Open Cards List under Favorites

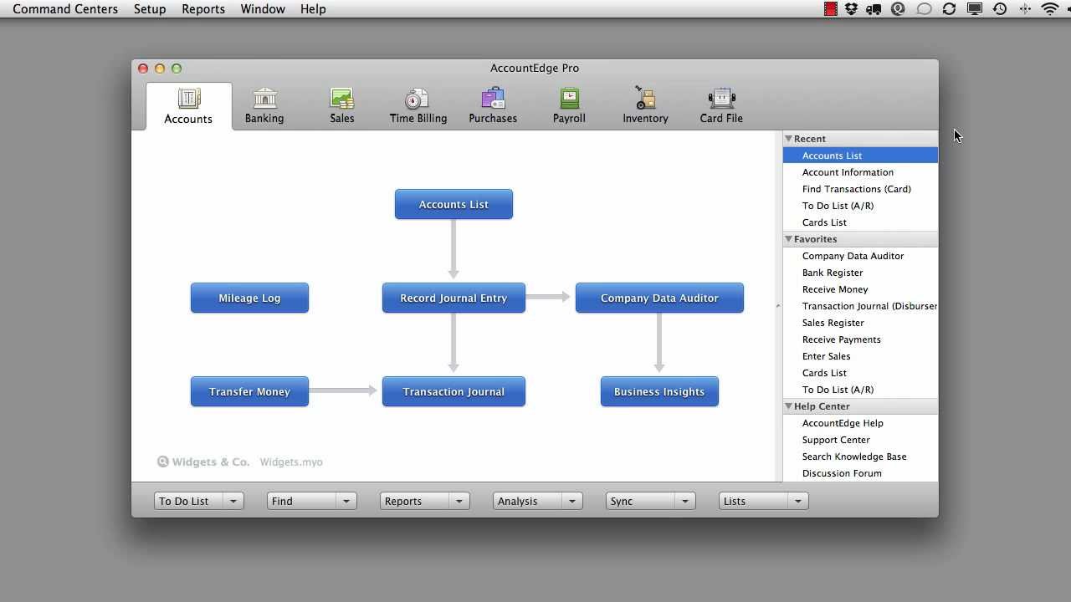(x=860, y=373)
